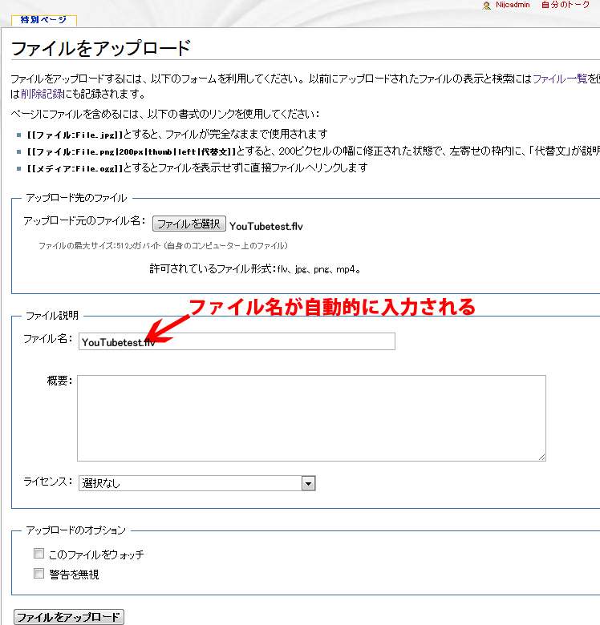This screenshot has height=625, width=600.
Task: Enable the このファイルをウォッチ checkbox
Action: tap(39, 554)
